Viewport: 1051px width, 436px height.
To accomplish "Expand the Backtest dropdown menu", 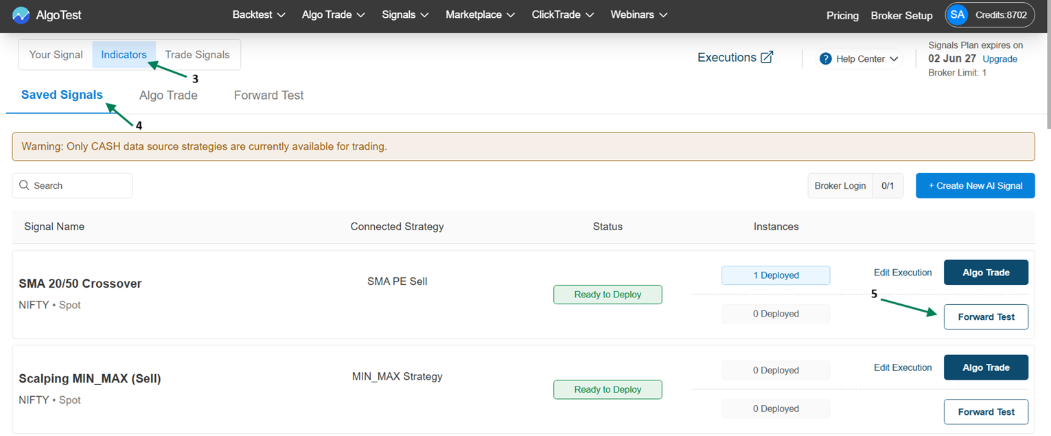I will [x=258, y=15].
